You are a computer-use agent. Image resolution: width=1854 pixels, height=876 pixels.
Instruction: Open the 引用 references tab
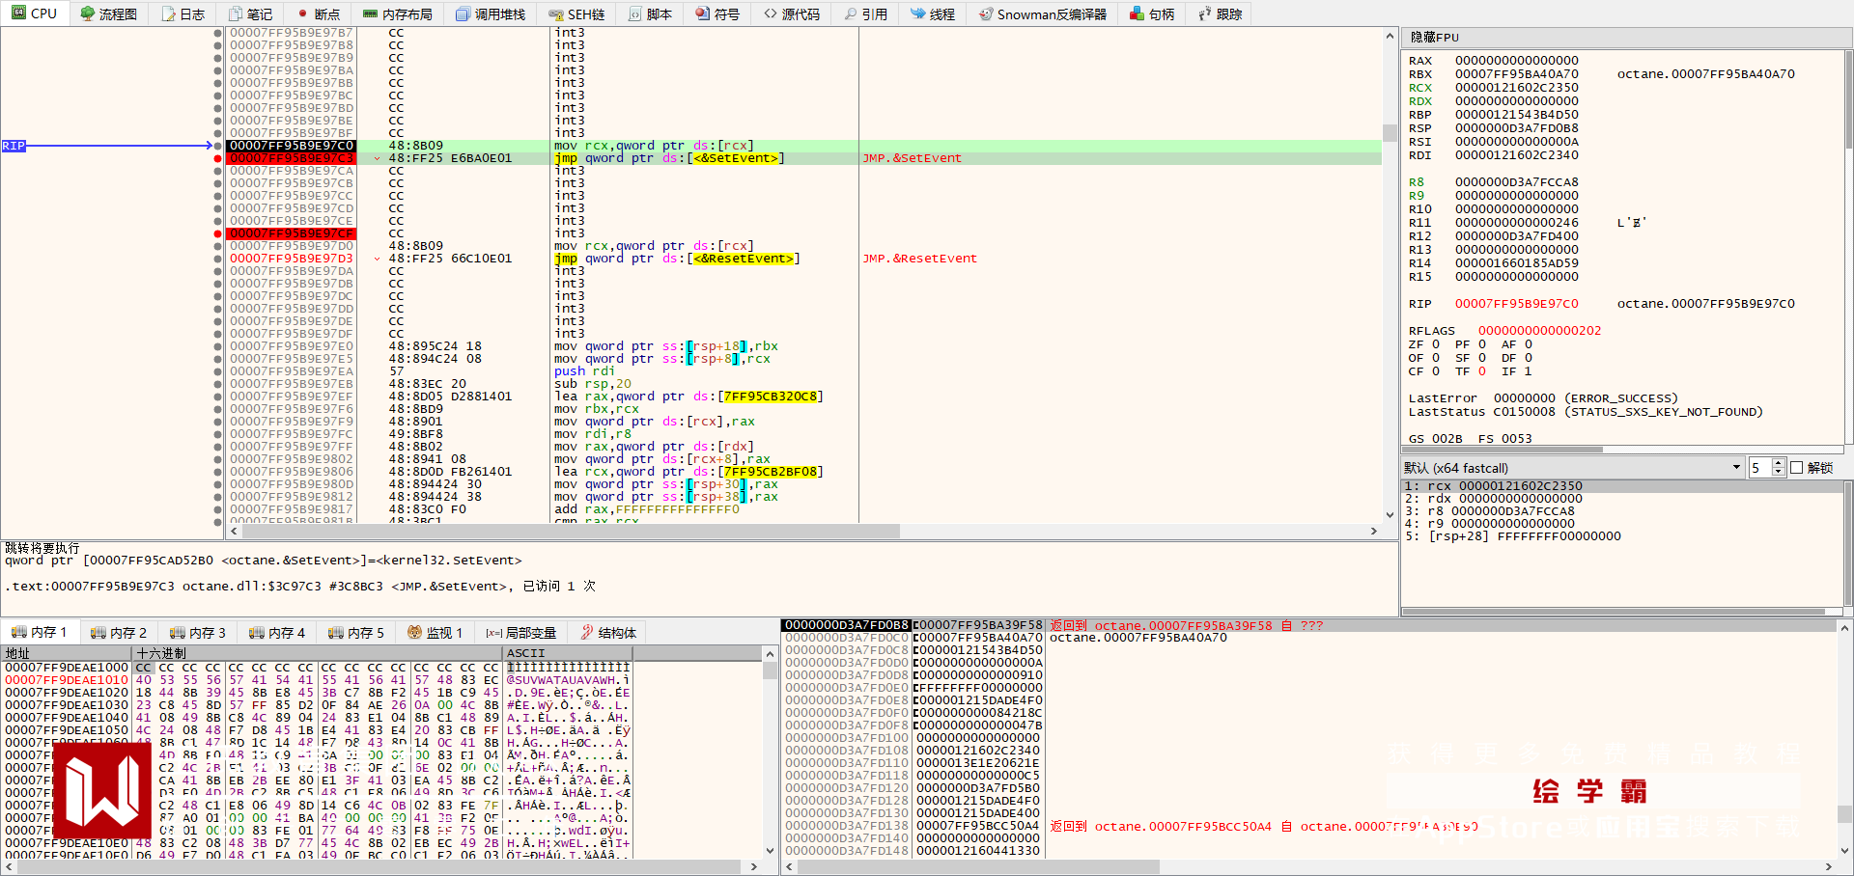click(x=865, y=14)
